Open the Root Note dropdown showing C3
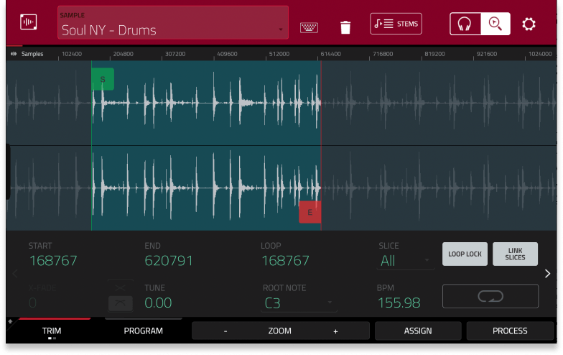This screenshot has width=563, height=355. pos(299,303)
